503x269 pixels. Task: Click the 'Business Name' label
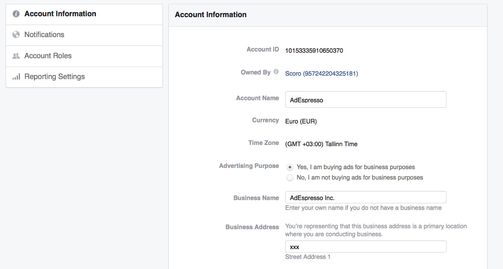tap(256, 198)
